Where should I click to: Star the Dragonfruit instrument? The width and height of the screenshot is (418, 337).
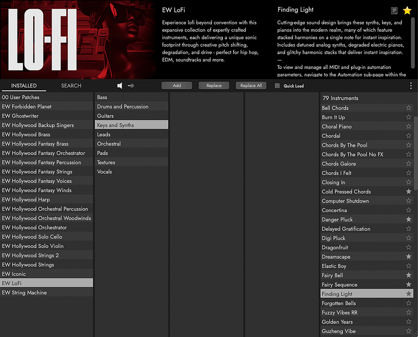click(408, 247)
